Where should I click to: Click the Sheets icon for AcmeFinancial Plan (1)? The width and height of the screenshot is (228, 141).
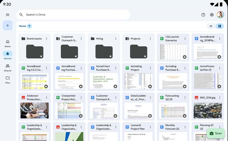tap(196, 68)
